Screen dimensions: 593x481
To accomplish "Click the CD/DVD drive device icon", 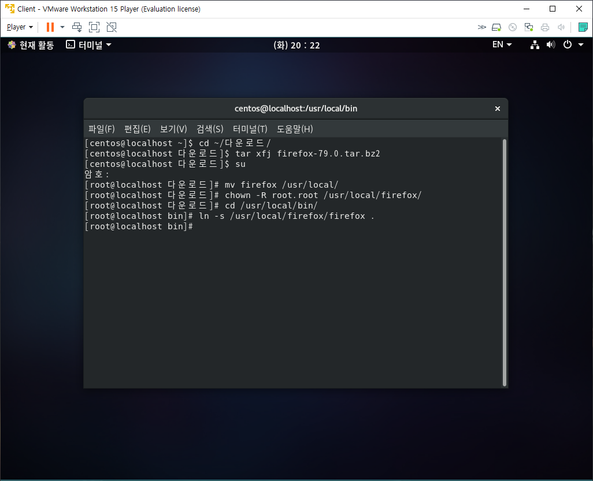I will tap(513, 27).
